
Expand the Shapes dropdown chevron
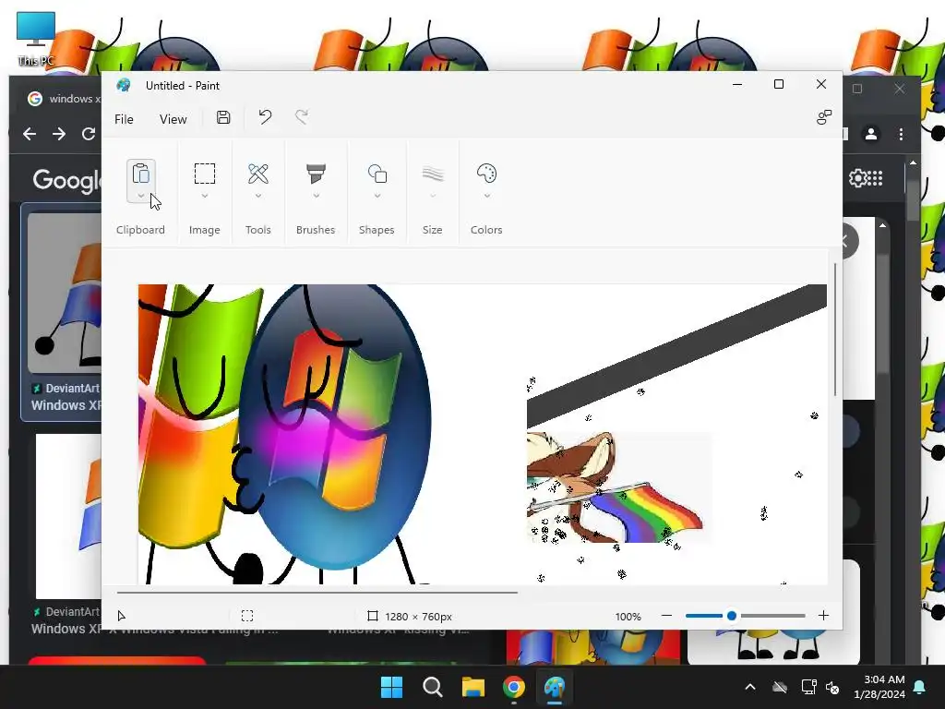tap(377, 196)
